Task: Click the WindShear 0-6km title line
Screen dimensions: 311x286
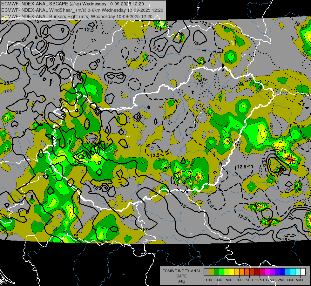Action: (x=82, y=10)
